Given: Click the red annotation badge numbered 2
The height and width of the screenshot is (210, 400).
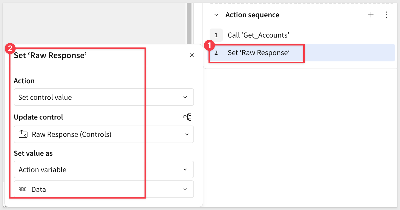Looking at the screenshot, I should point(10,49).
